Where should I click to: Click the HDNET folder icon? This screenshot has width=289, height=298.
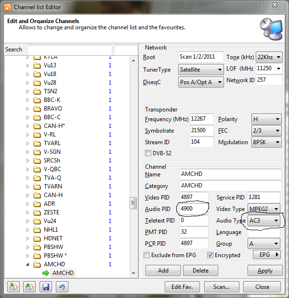37,238
